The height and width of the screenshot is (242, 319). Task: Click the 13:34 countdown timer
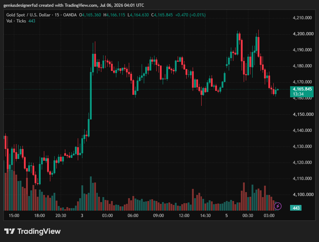(298, 94)
